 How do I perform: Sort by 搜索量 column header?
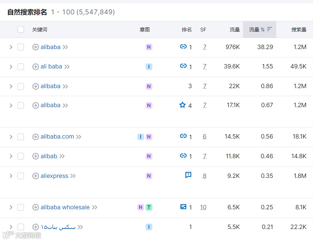(299, 30)
